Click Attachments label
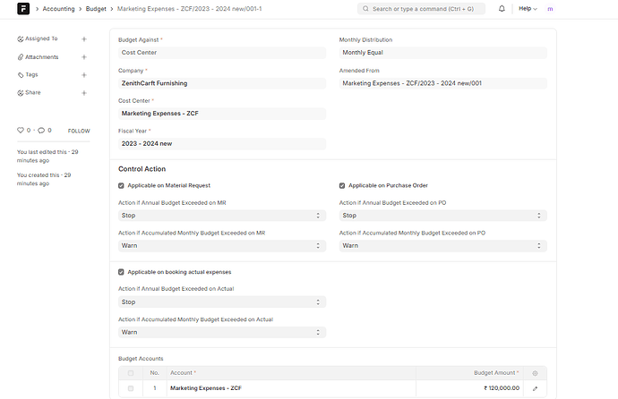Screen dimensions: 618x399 pyautogui.click(x=42, y=57)
